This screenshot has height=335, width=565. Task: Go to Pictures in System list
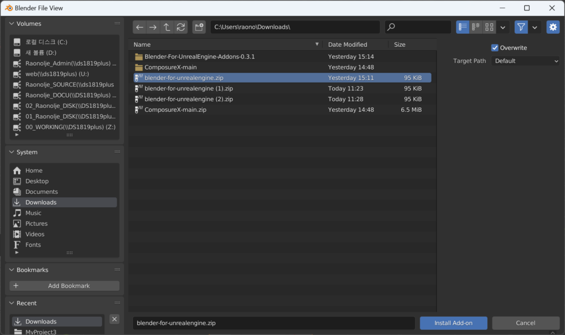click(x=65, y=224)
